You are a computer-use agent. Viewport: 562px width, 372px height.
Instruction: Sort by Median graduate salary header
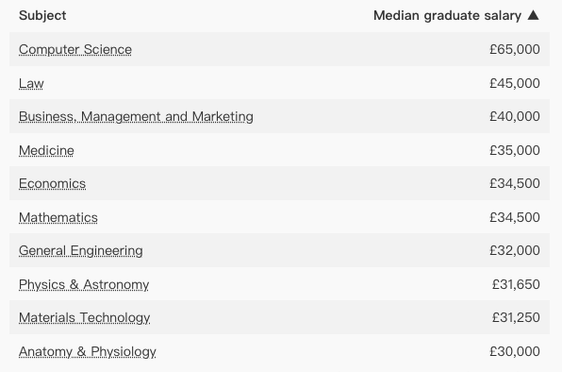(x=447, y=16)
